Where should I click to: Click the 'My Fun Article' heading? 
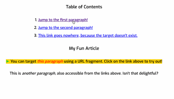point(84,48)
